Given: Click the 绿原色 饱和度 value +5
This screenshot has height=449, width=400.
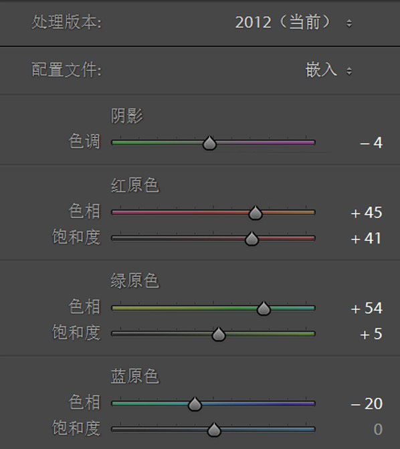Looking at the screenshot, I should 371,334.
